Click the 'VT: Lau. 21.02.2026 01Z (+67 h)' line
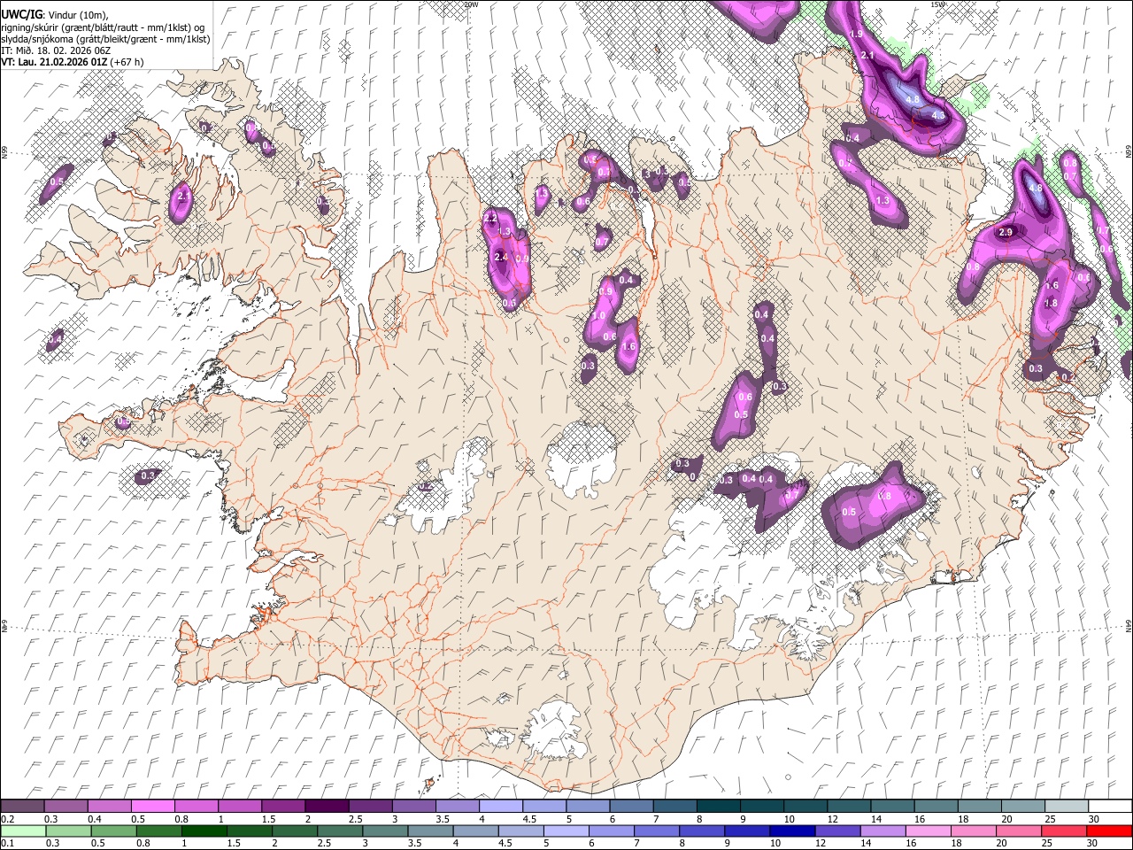 click(73, 62)
